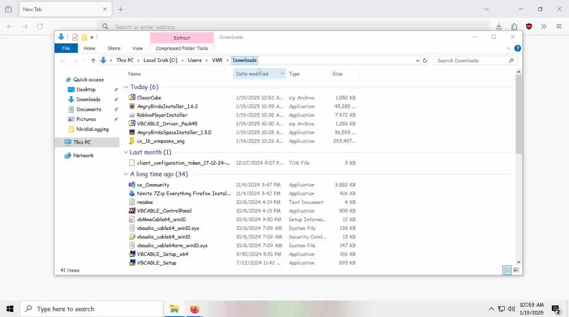Open the Compressed Folder Tools tab
This screenshot has height=317, width=569.
(x=182, y=48)
